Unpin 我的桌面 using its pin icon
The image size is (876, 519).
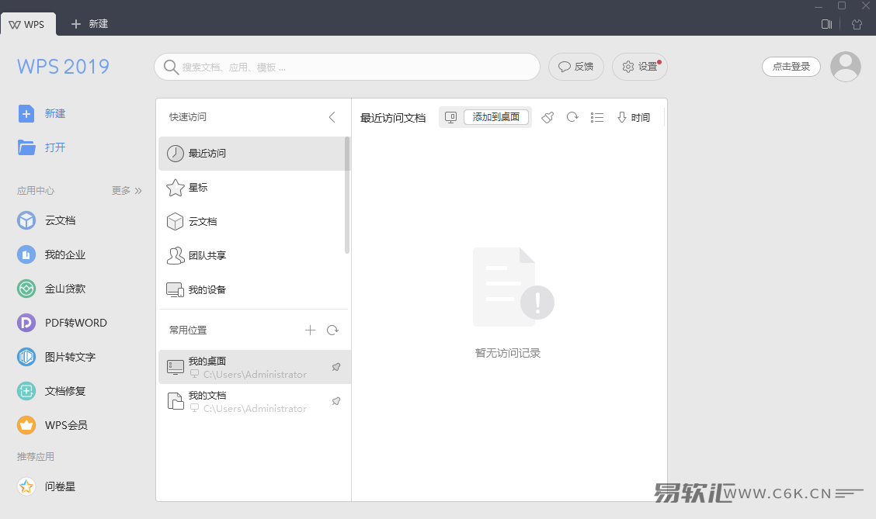click(336, 367)
